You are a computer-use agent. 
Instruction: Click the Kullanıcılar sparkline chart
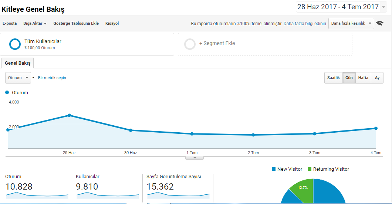click(108, 195)
